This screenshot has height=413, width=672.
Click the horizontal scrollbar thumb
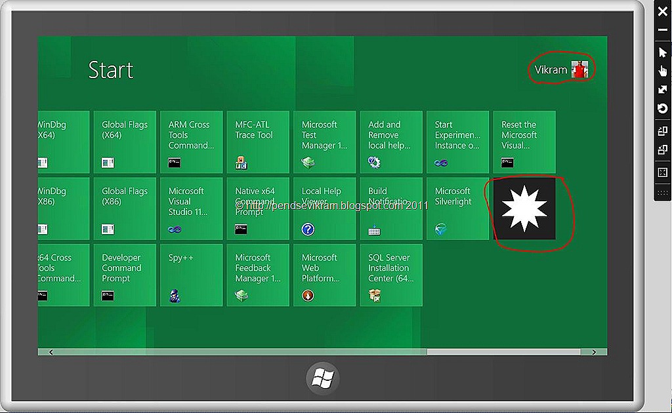[503, 352]
